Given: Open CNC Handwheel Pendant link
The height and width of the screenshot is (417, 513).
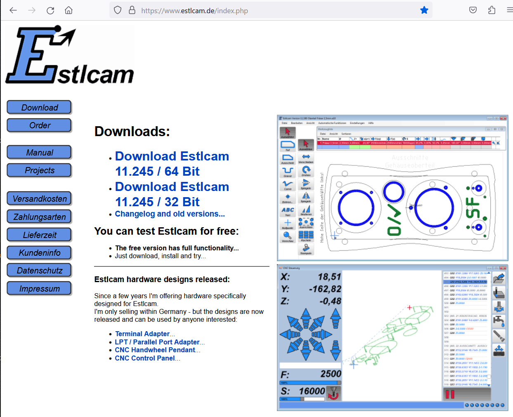Looking at the screenshot, I should tap(155, 350).
